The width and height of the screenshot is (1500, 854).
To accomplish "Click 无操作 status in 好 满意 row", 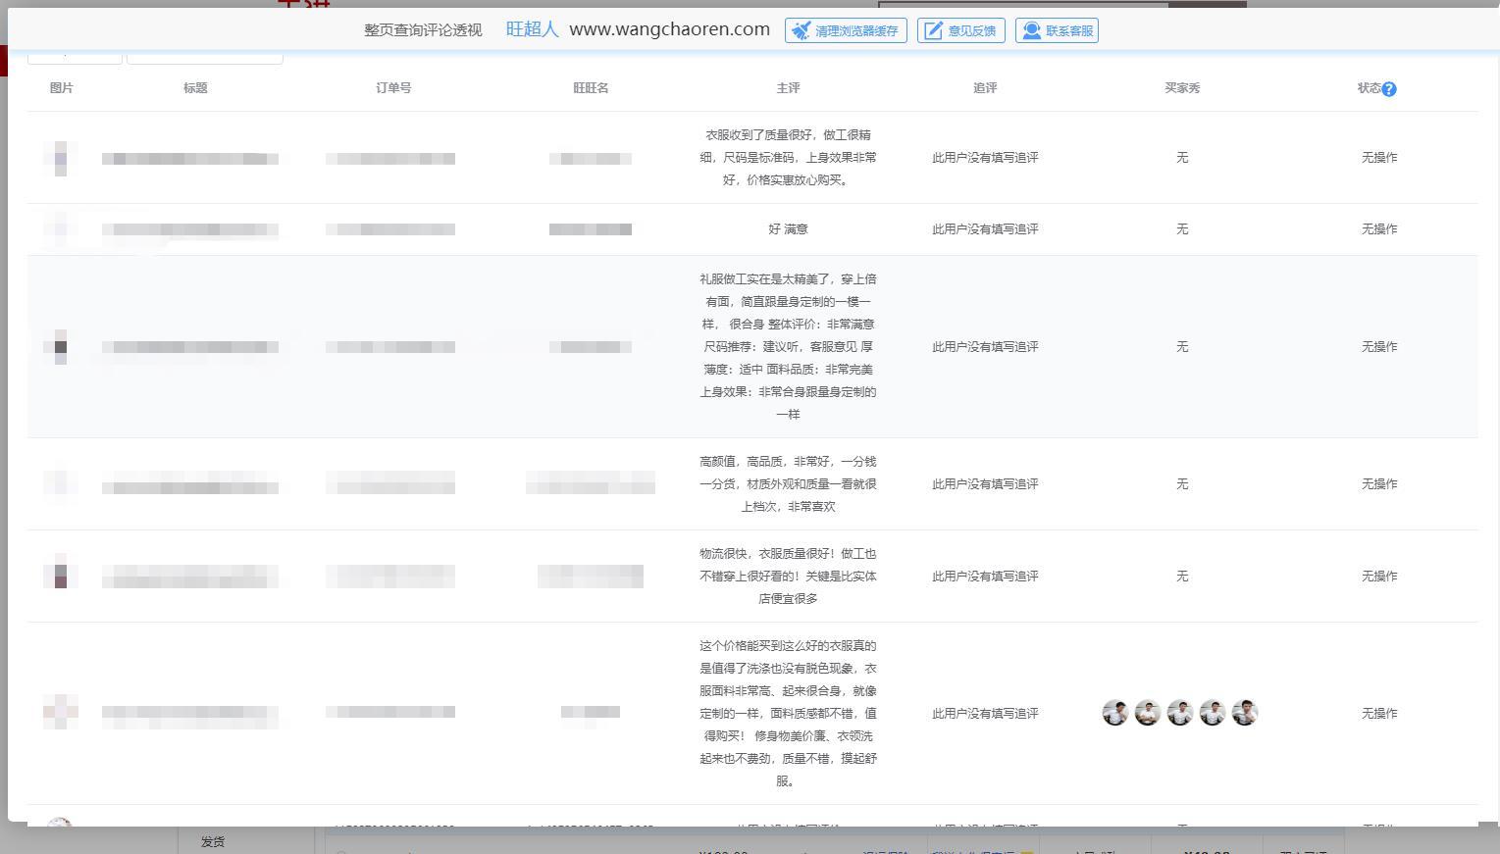I will (1379, 229).
